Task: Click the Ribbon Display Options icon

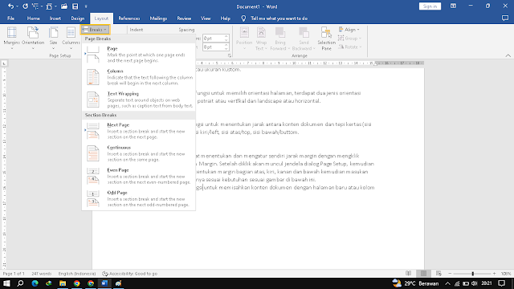Action: pyautogui.click(x=453, y=6)
